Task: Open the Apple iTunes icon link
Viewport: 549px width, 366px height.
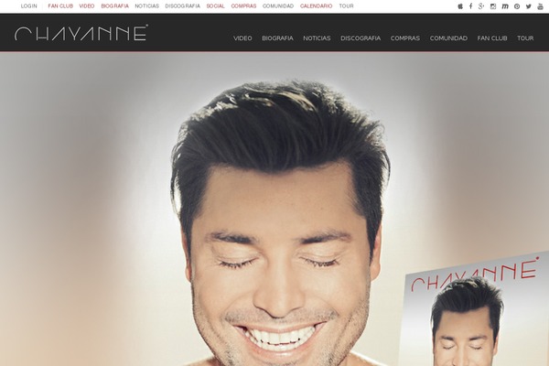Action: pos(460,6)
